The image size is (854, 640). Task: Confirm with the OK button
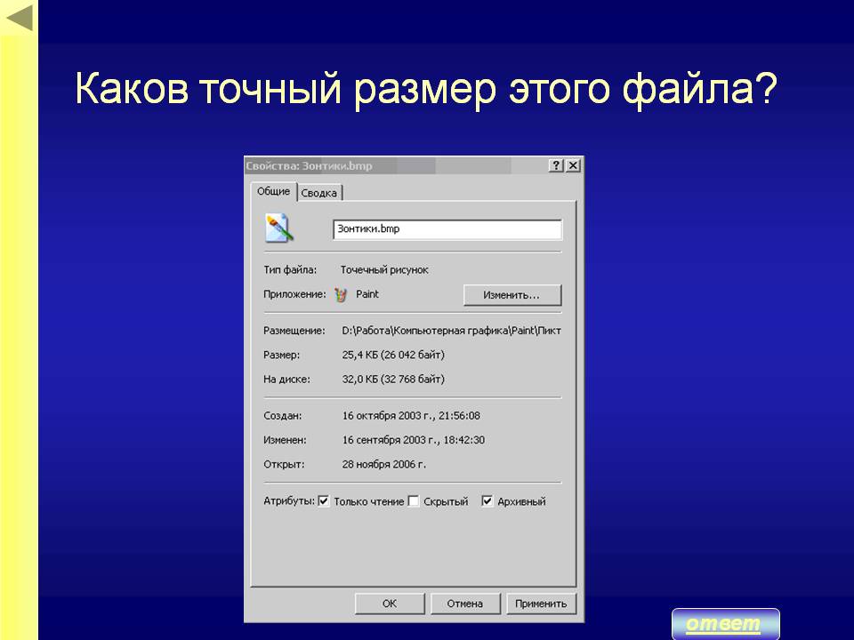390,604
